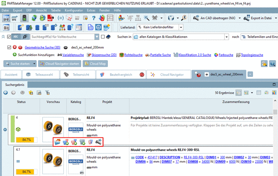
Task: Open the Extras menu
Action: coord(91,10)
